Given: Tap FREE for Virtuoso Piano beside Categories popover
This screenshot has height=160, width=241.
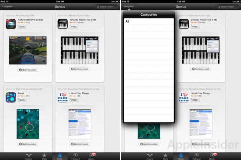Looking at the screenshot, I should (x=195, y=27).
